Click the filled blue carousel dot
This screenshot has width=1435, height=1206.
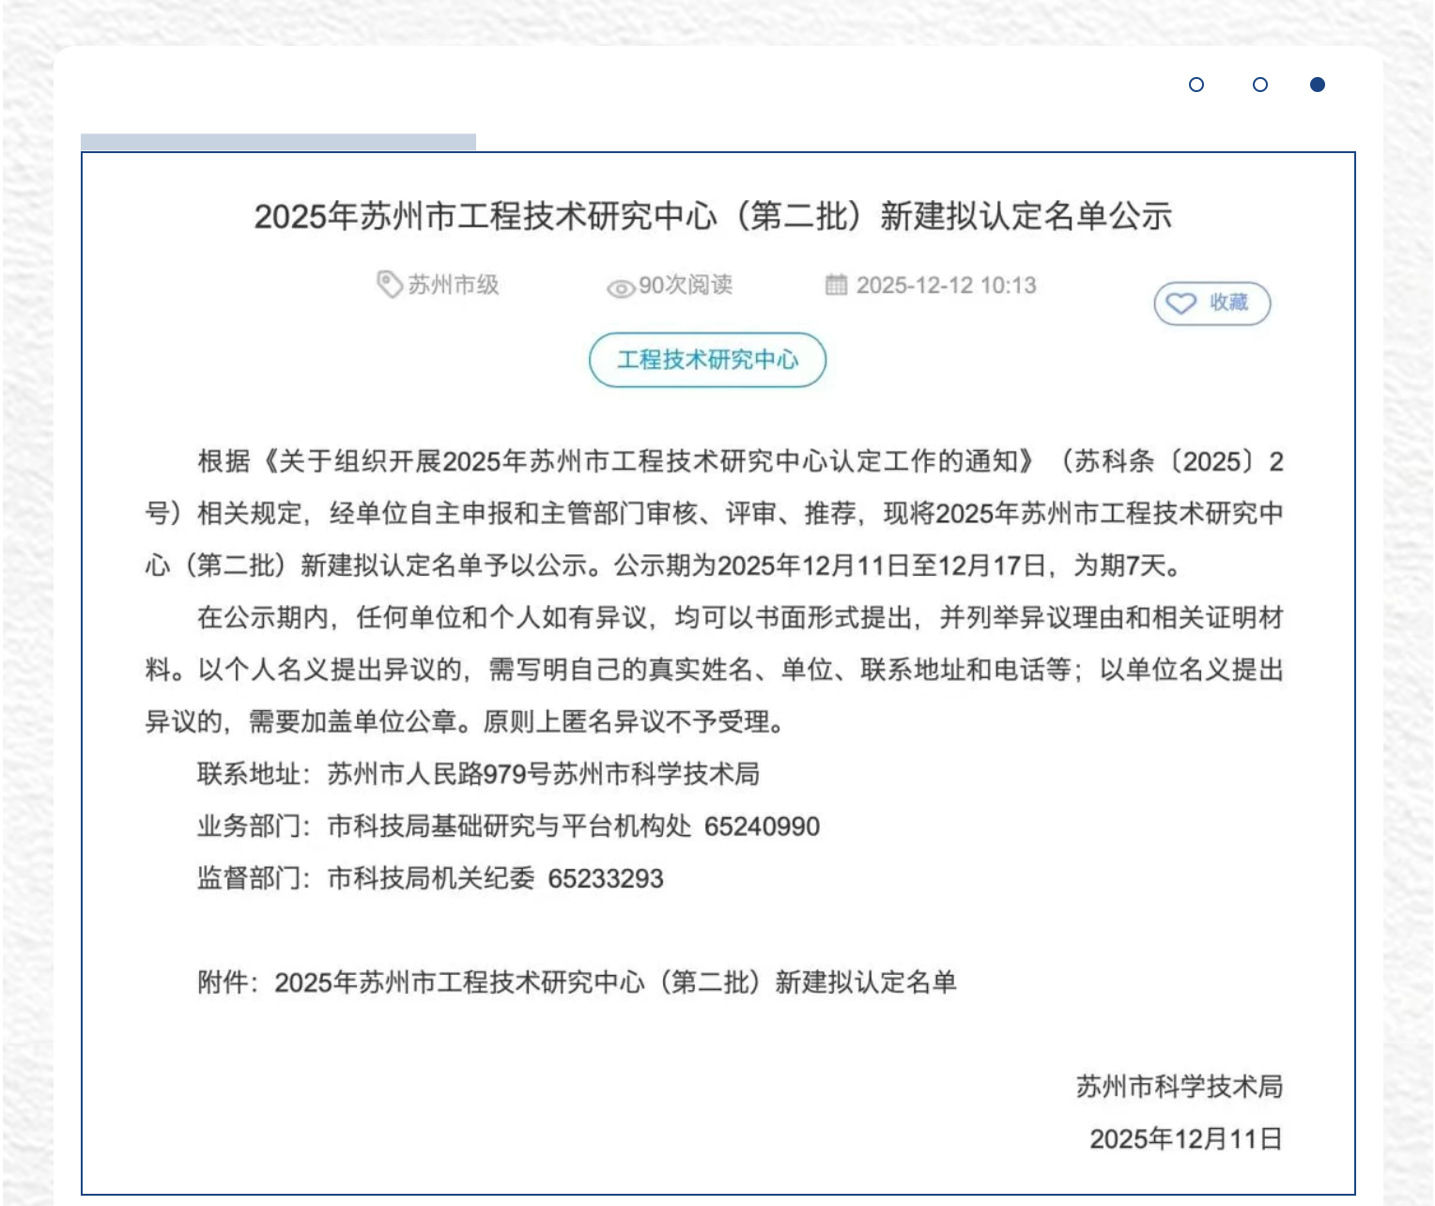(x=1318, y=84)
